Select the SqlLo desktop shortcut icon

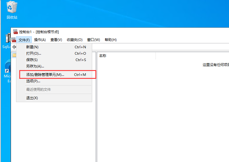click(x=7, y=39)
